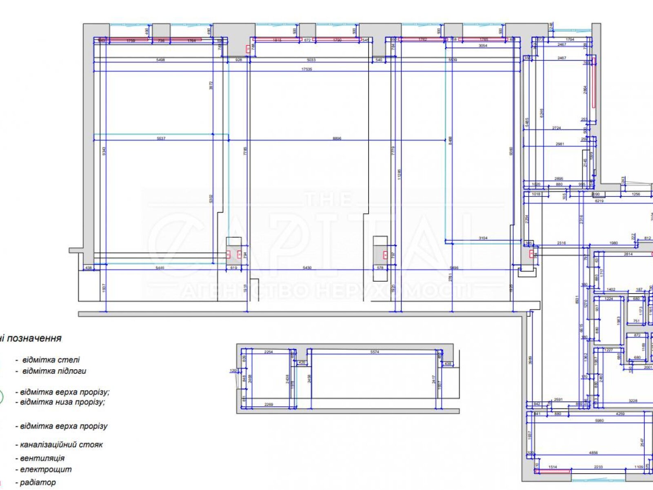Select the dimension value "1514"
This screenshot has height=490, width=653.
[x=553, y=467]
